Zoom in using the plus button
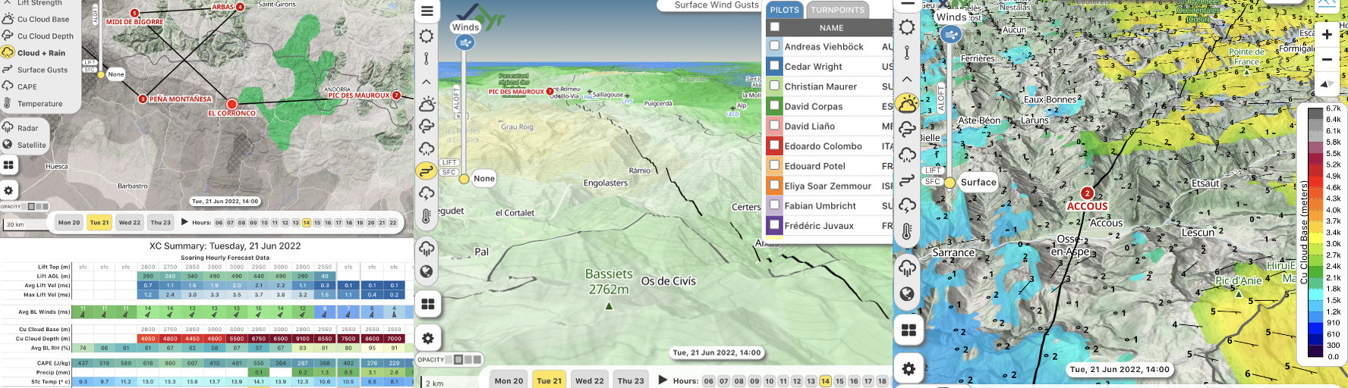Screen dimensions: 1348x388 (x=1327, y=34)
